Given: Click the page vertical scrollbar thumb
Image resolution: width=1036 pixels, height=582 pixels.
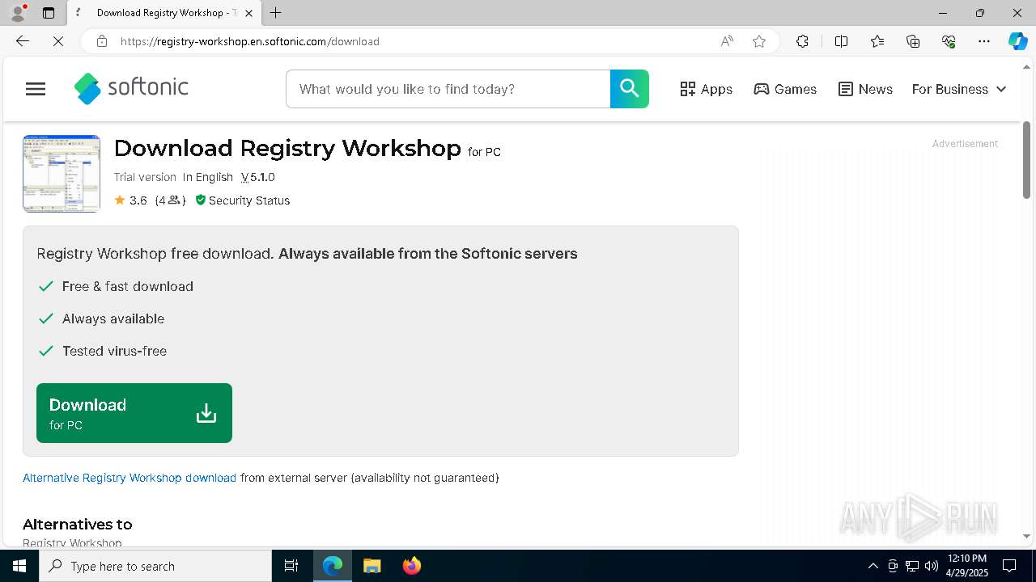Looking at the screenshot, I should tap(1026, 160).
